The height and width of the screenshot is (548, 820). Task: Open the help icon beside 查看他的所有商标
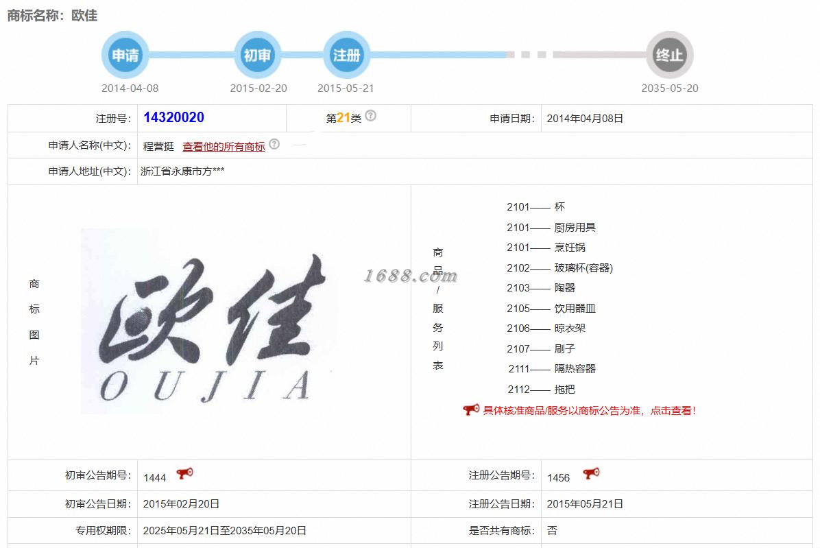pyautogui.click(x=274, y=144)
